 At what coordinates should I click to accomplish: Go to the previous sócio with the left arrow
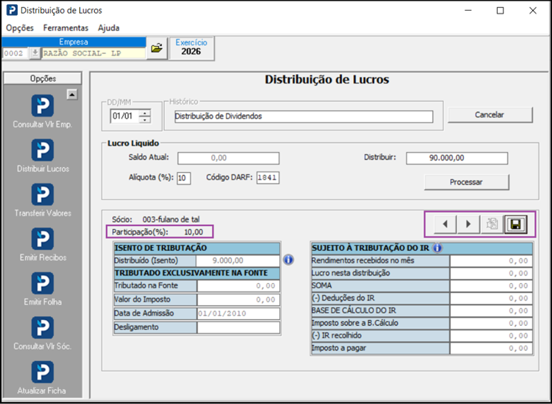pos(445,224)
